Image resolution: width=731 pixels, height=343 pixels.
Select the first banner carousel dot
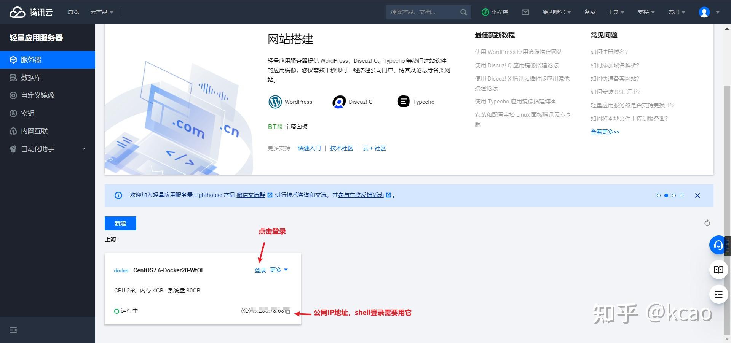[659, 195]
